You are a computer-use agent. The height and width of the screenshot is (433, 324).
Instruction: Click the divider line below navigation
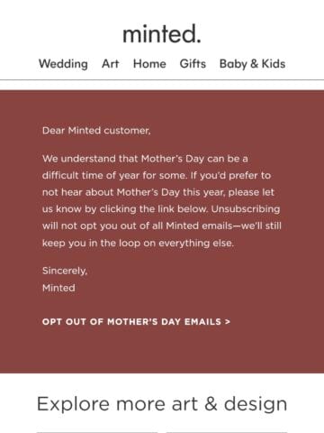(162, 80)
